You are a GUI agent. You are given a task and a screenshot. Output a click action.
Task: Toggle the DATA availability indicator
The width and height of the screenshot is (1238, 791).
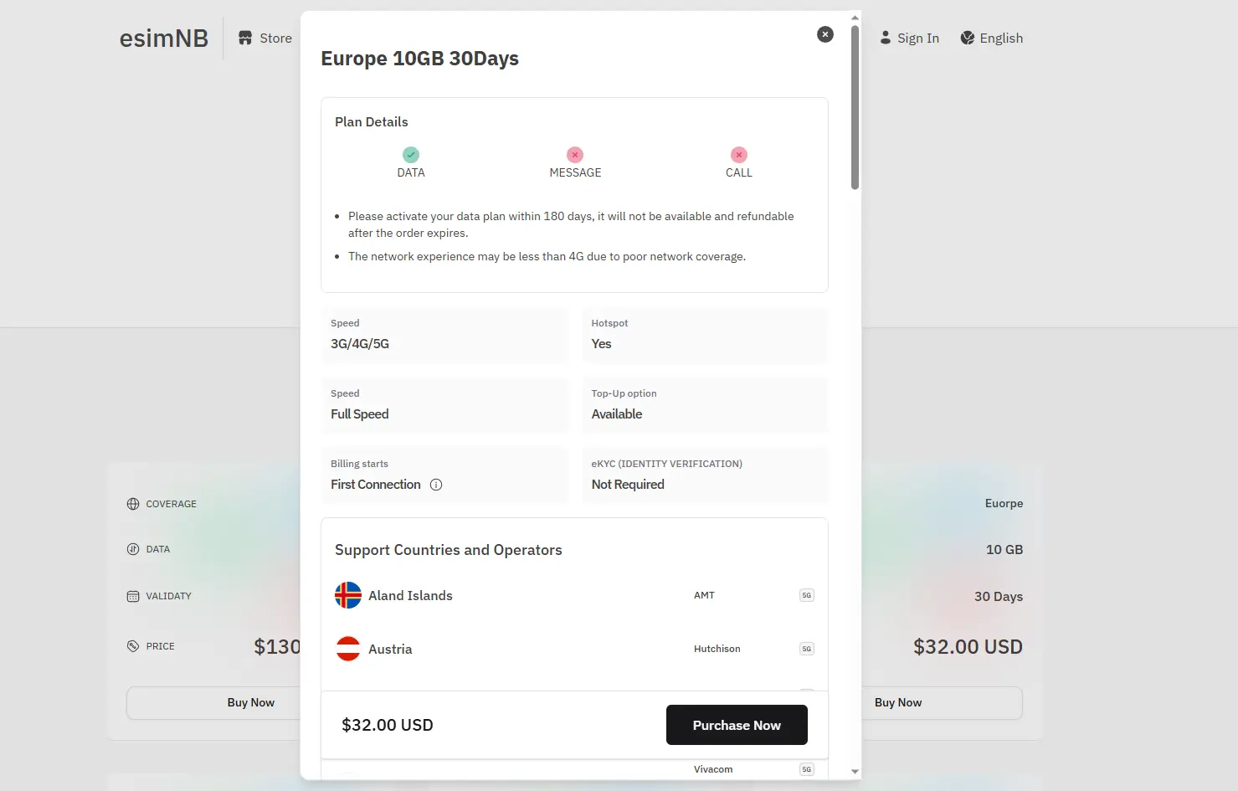tap(410, 155)
